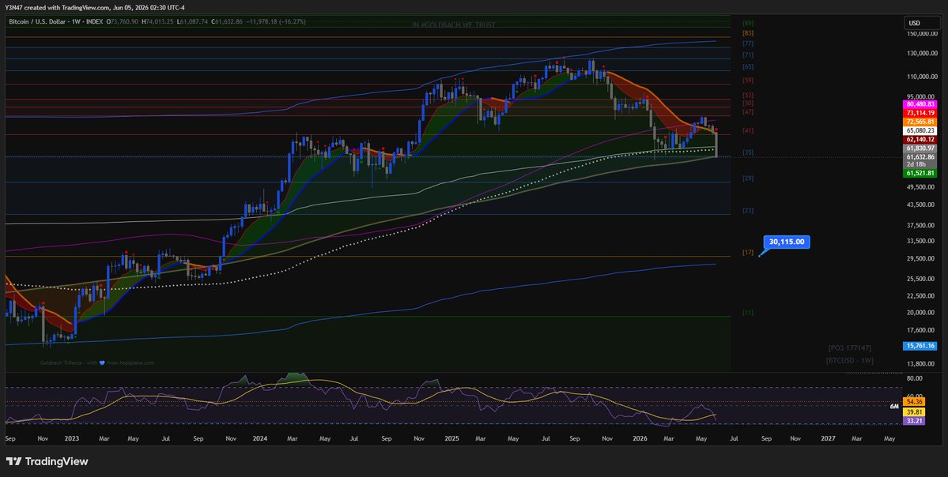Click the 33.21 RSI value tag
The image size is (948, 477).
(x=913, y=421)
